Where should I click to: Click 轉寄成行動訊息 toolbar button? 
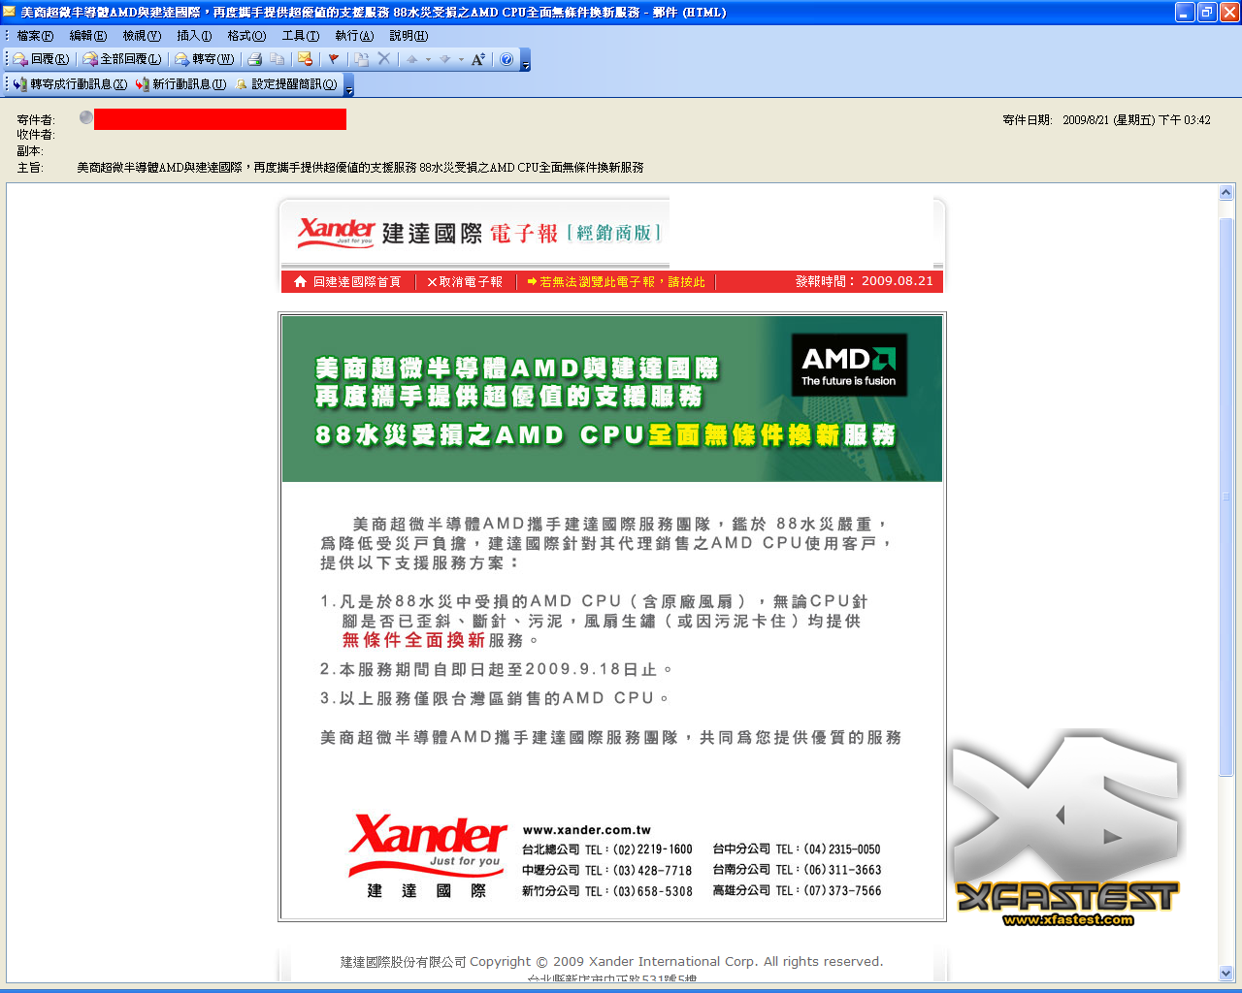click(70, 84)
